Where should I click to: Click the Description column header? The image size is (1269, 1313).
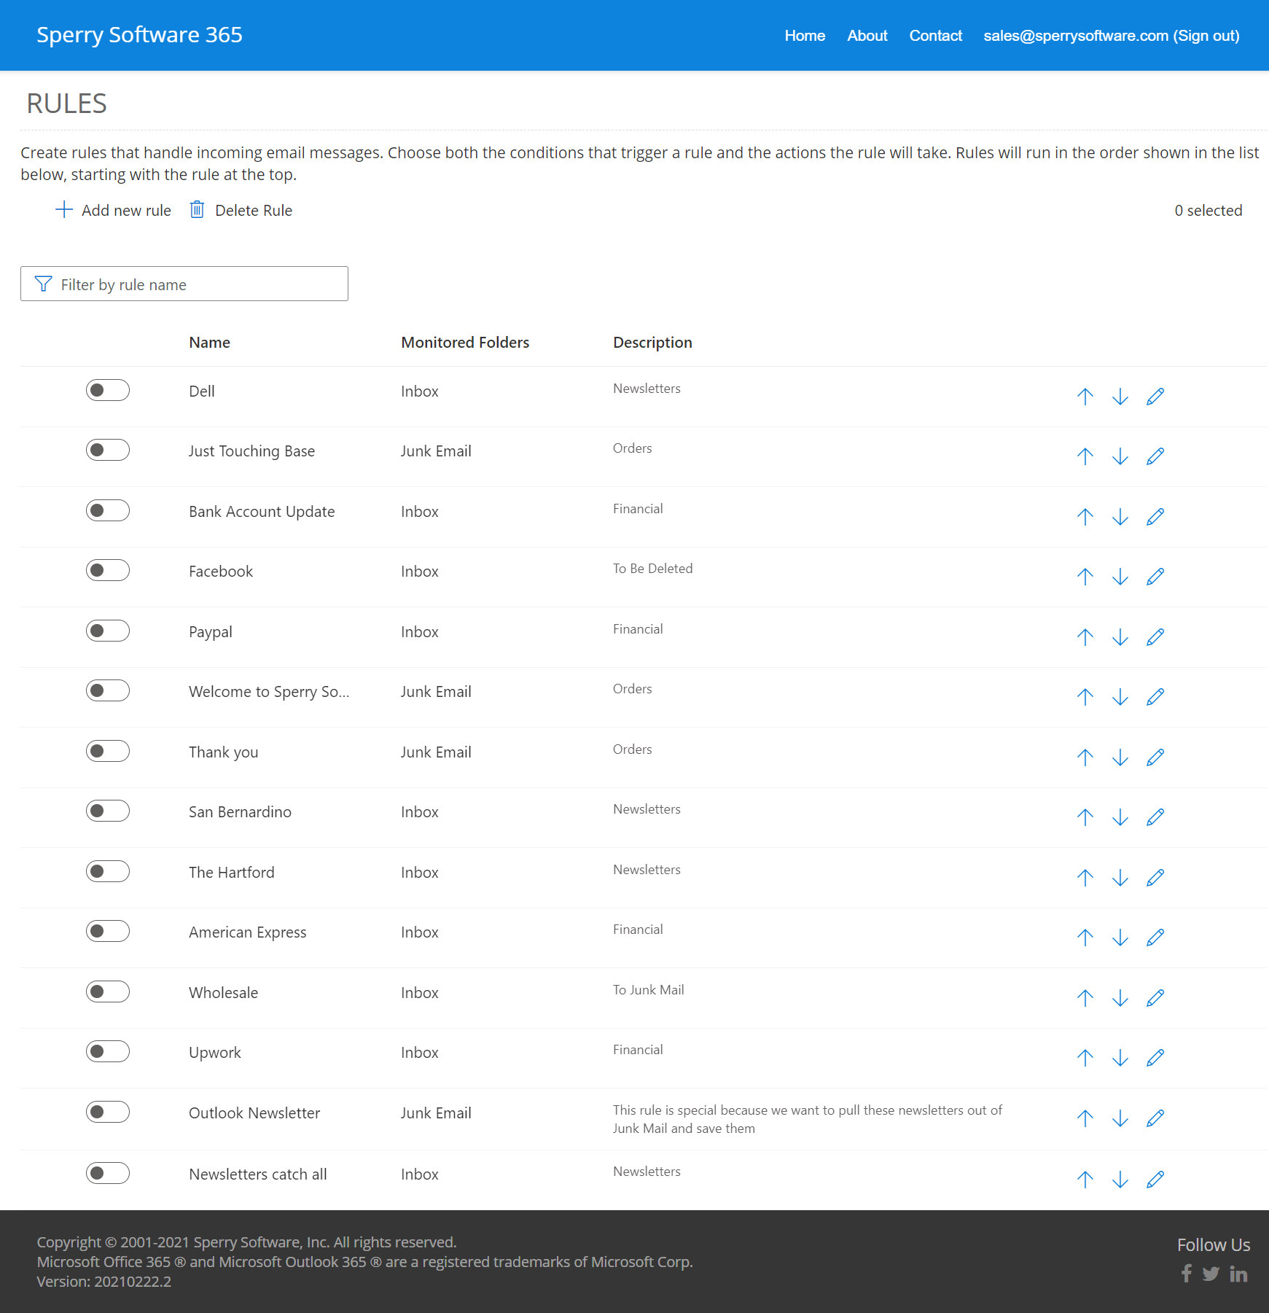[x=652, y=343]
